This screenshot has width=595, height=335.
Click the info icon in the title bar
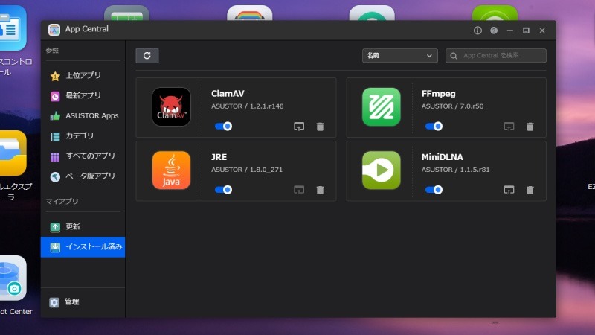(x=477, y=31)
